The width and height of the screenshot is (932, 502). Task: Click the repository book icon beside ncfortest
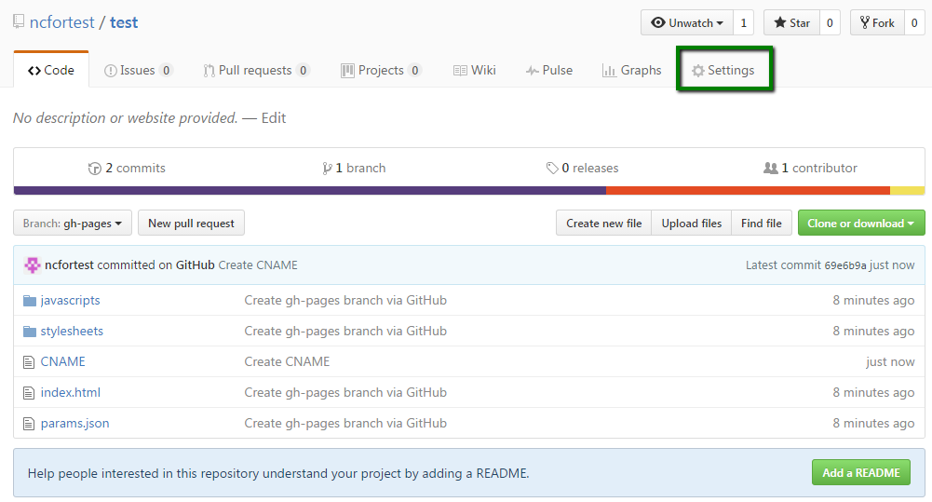coord(19,22)
